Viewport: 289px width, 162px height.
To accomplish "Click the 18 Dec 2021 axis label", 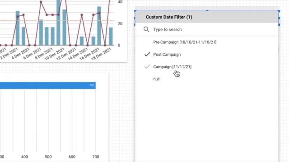I will (101, 54).
